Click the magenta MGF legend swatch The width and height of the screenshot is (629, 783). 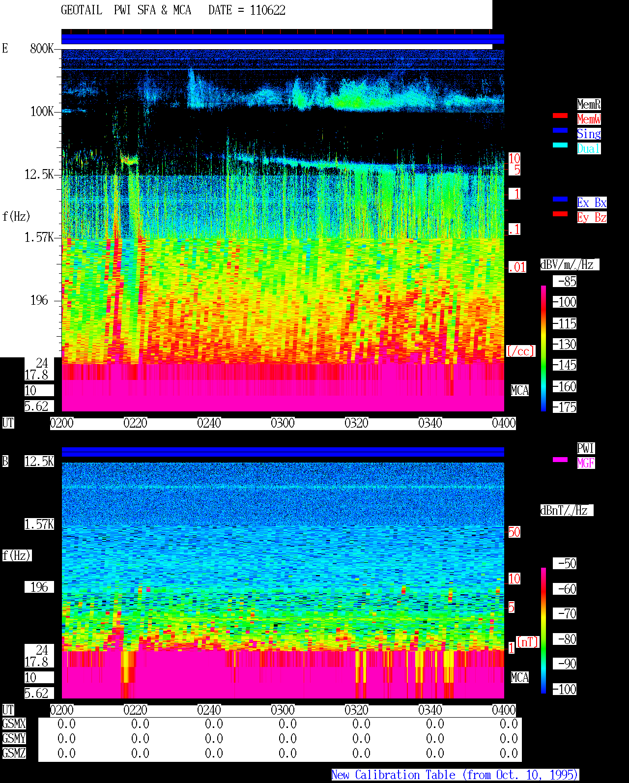click(x=560, y=460)
